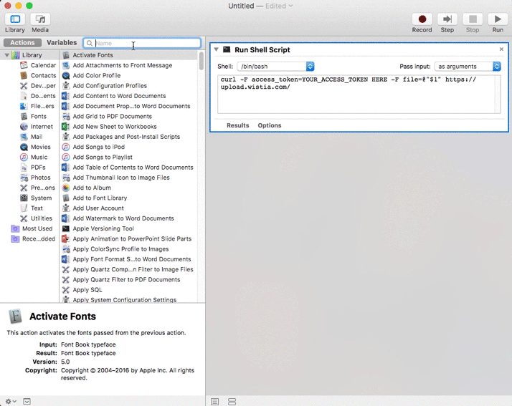Select the Music category
Viewport: 512px width, 406px height.
(x=34, y=158)
